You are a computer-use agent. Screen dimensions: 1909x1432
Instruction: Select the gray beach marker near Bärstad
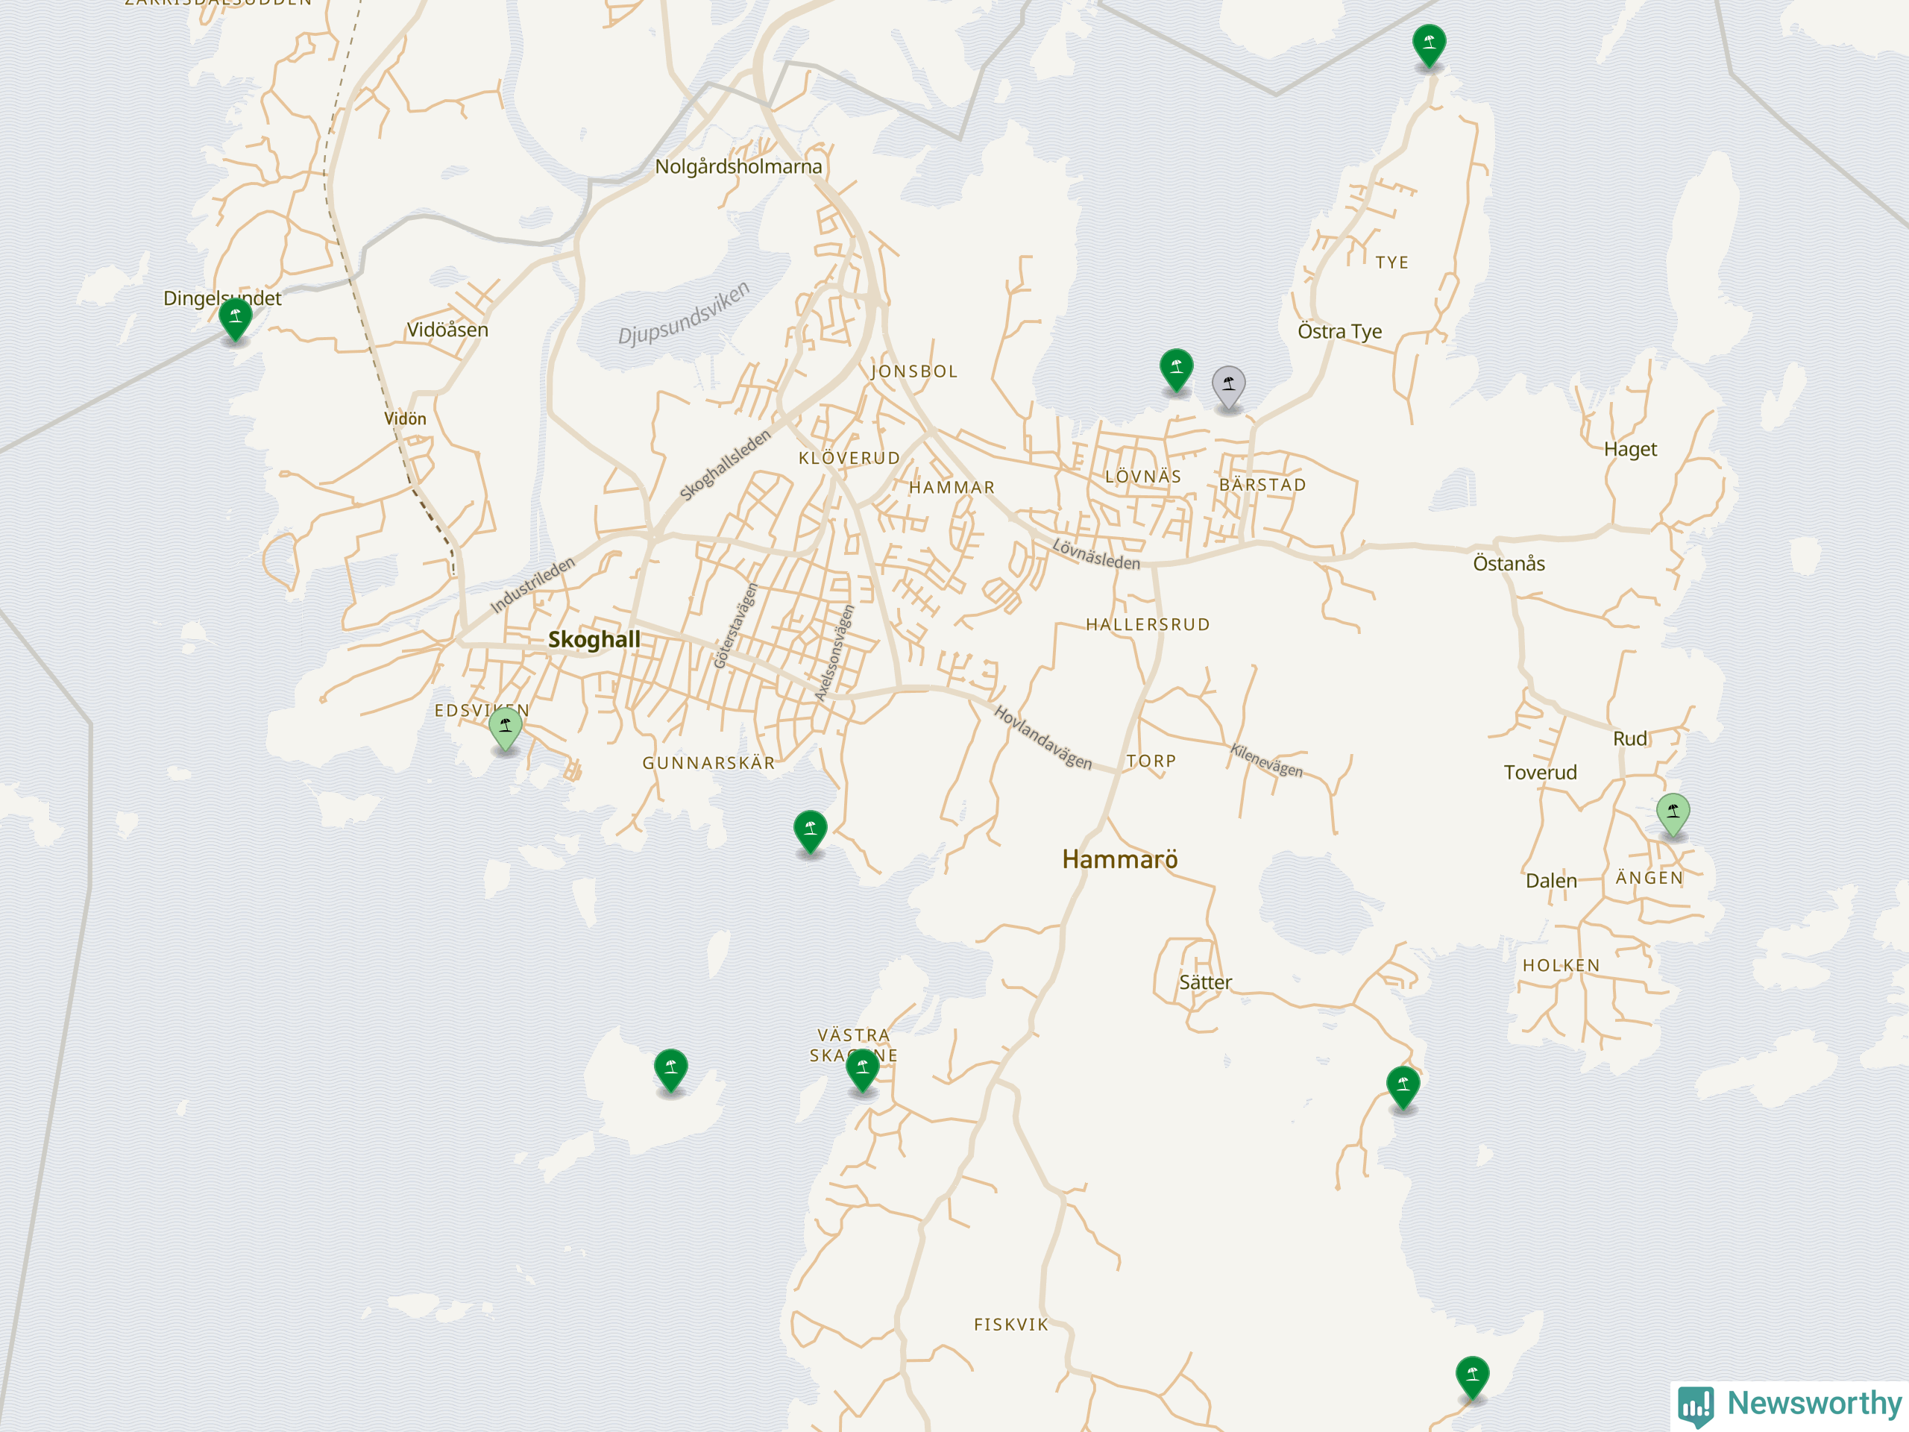1228,388
